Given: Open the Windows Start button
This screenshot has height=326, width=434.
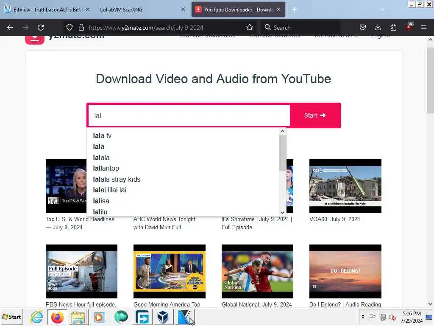Looking at the screenshot, I should tap(11, 317).
